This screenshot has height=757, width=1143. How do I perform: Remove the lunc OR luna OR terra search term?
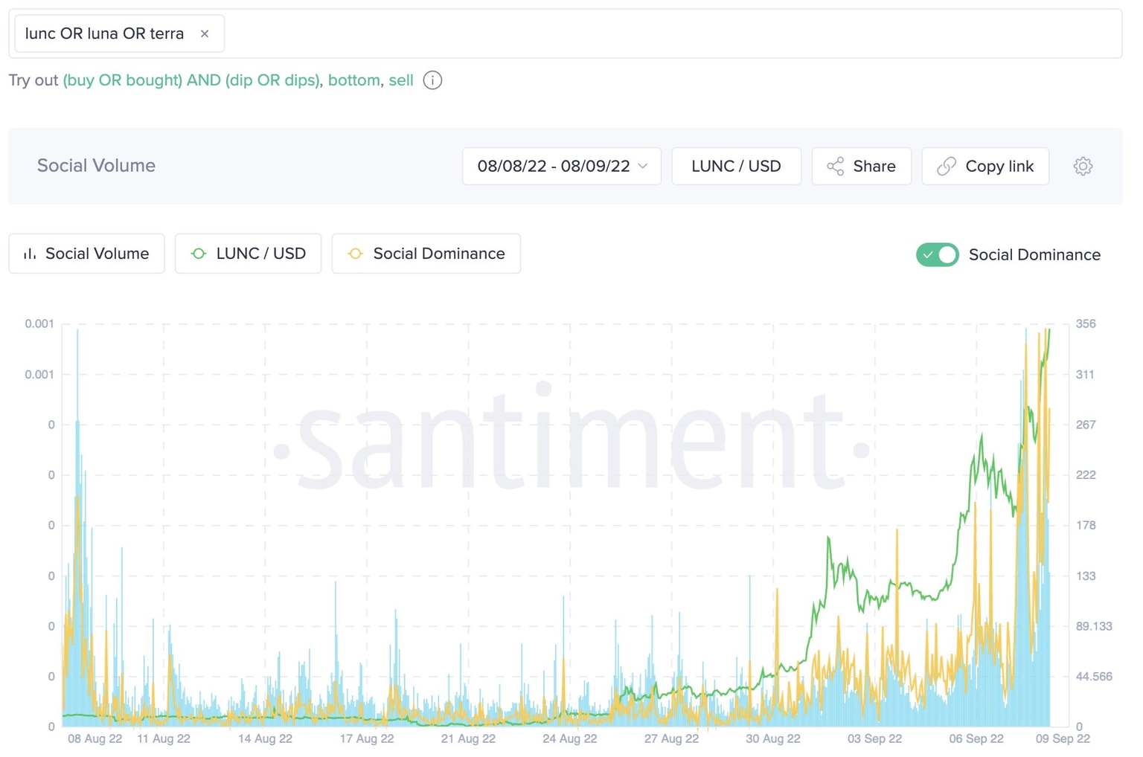point(205,33)
